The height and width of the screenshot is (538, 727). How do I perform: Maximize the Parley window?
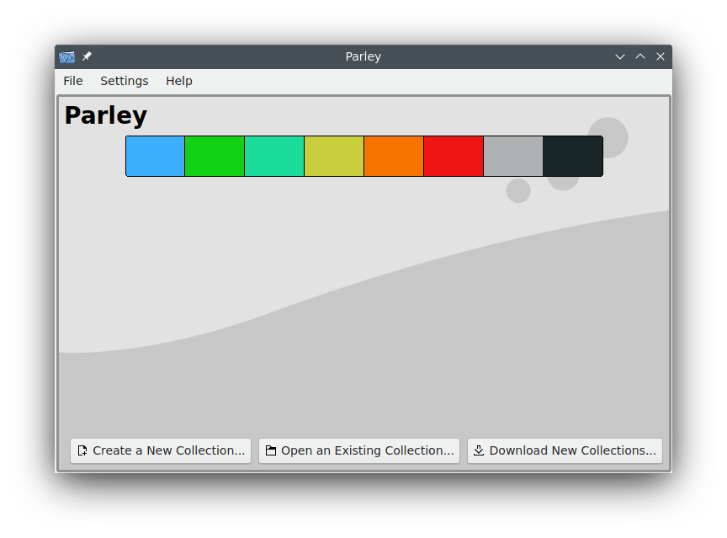tap(640, 56)
